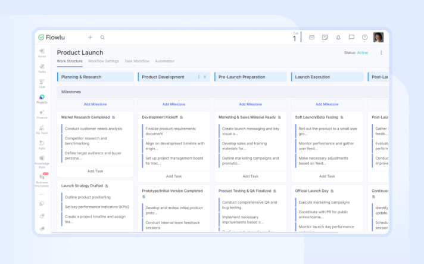Click the Active status link

(362, 52)
